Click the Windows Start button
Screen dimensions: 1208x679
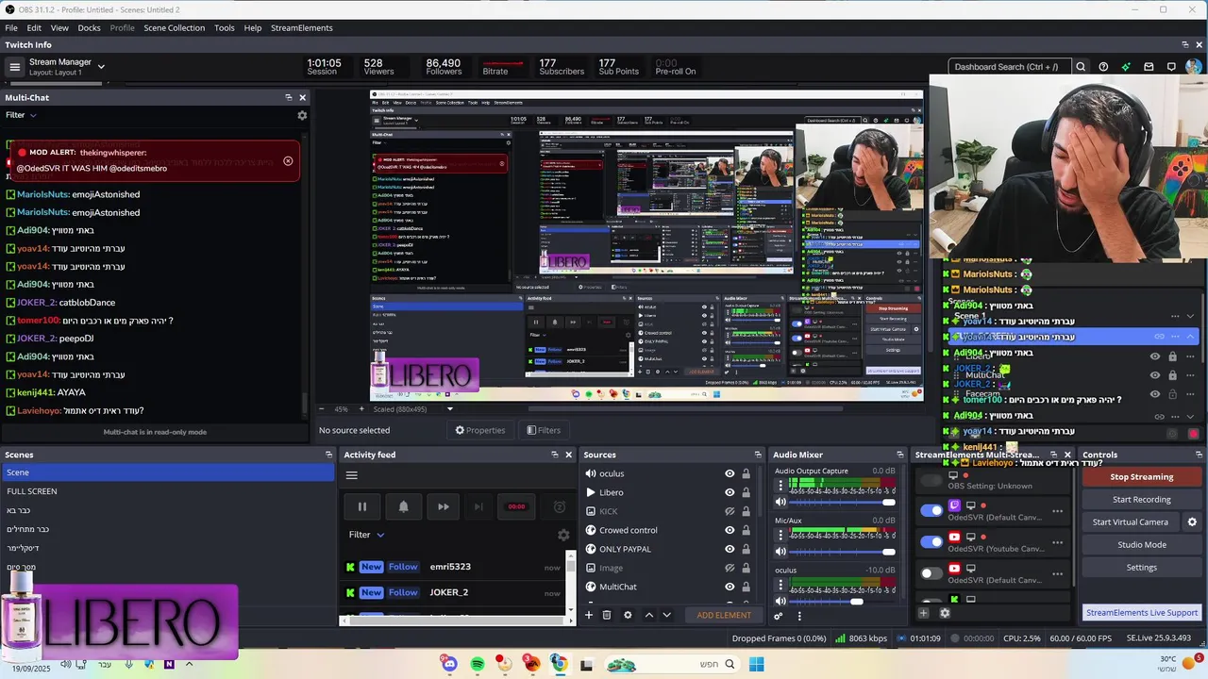756,664
